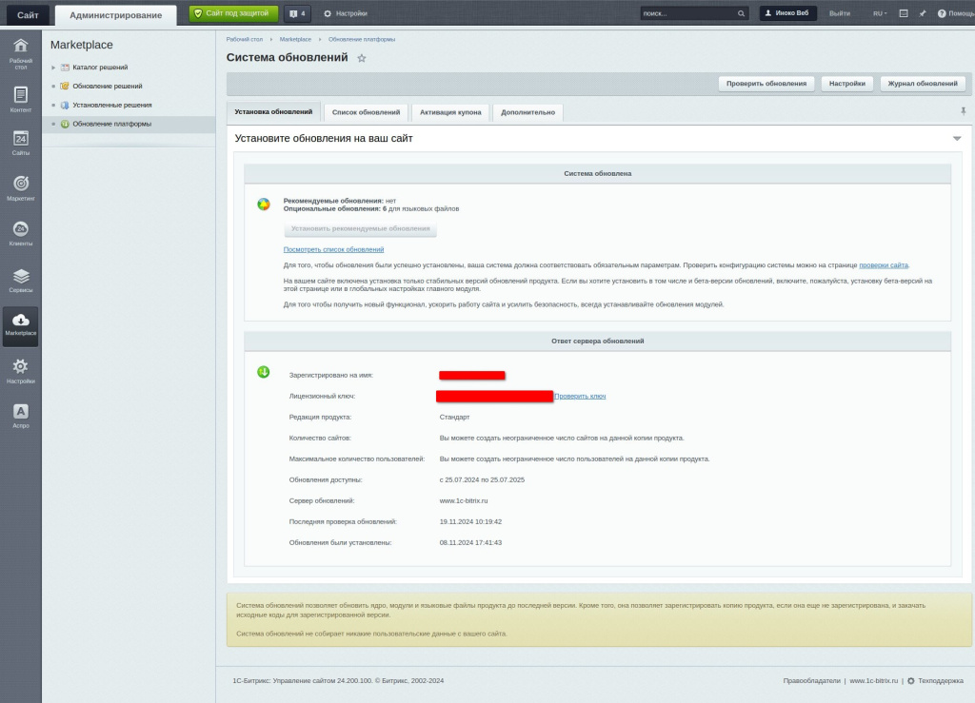Open the Контент sidebar section
Image resolution: width=975 pixels, height=703 pixels.
21,99
